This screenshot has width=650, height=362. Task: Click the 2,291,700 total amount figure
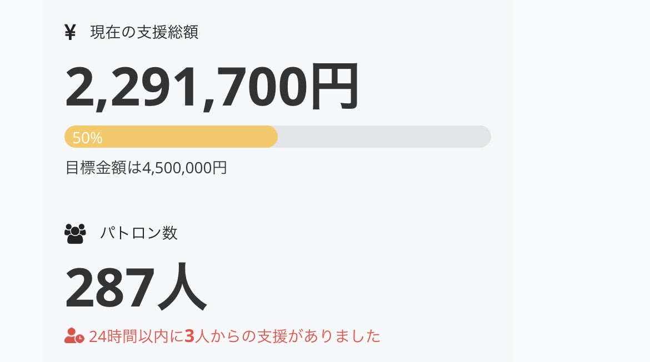pos(186,88)
